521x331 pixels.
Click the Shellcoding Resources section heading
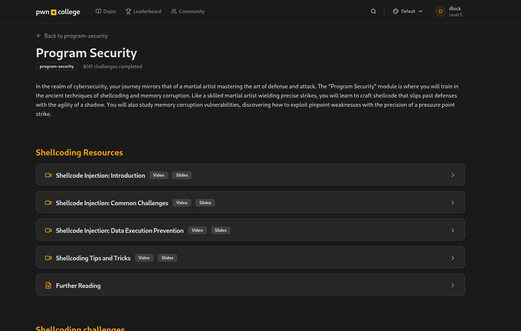79,152
